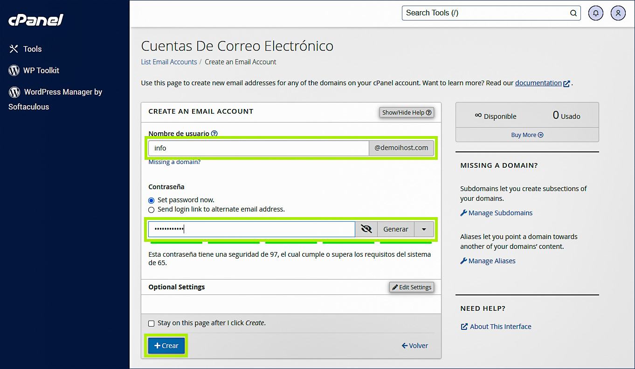
Task: Open the documentation link
Action: pyautogui.click(x=538, y=82)
